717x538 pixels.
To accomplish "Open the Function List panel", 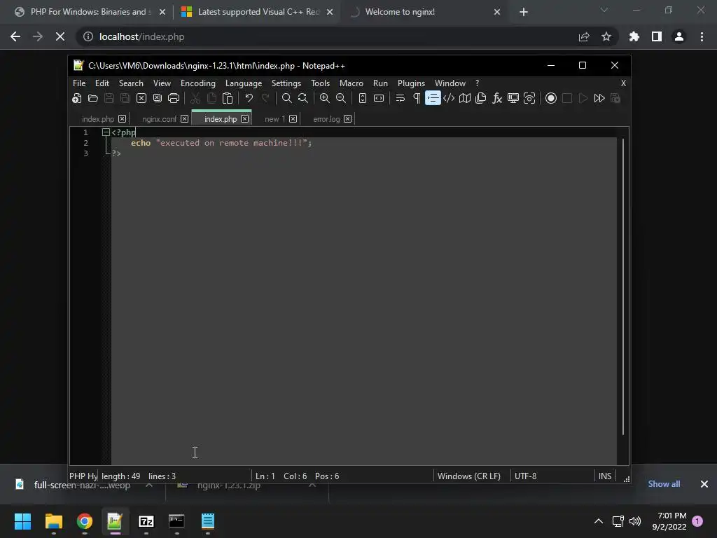I will tap(497, 98).
